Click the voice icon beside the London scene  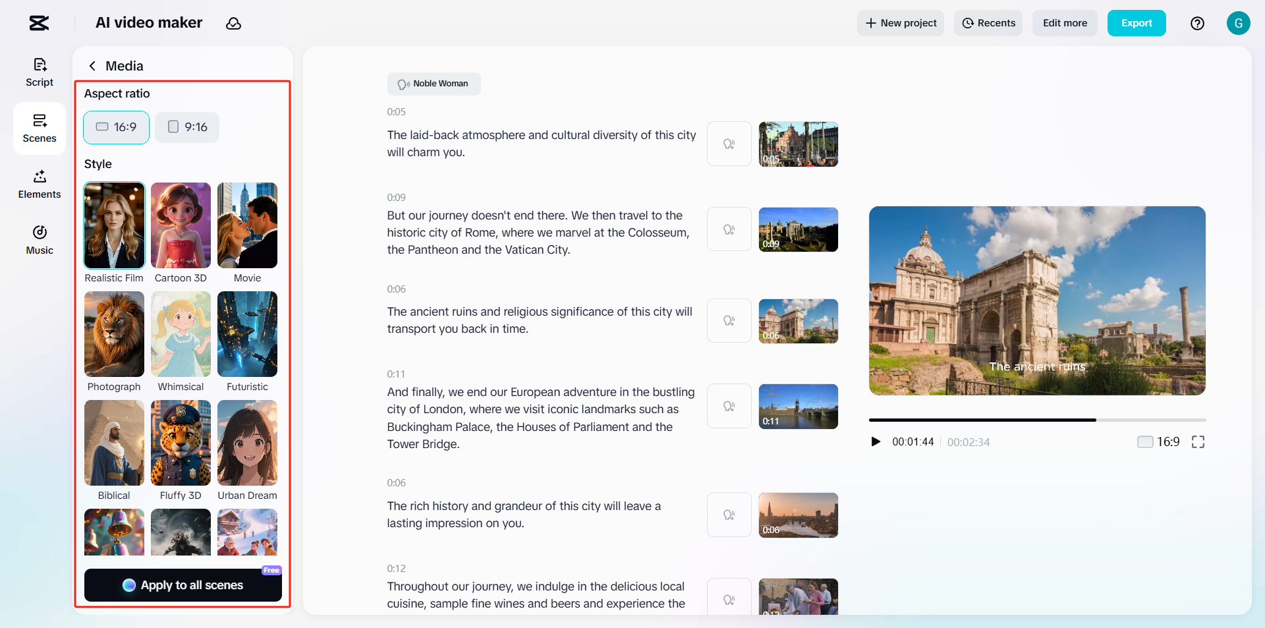729,406
